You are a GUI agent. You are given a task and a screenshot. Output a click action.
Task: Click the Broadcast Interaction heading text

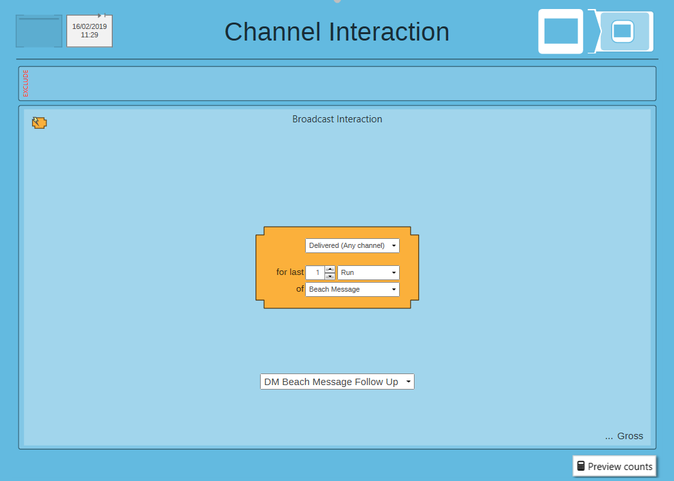[x=337, y=119]
